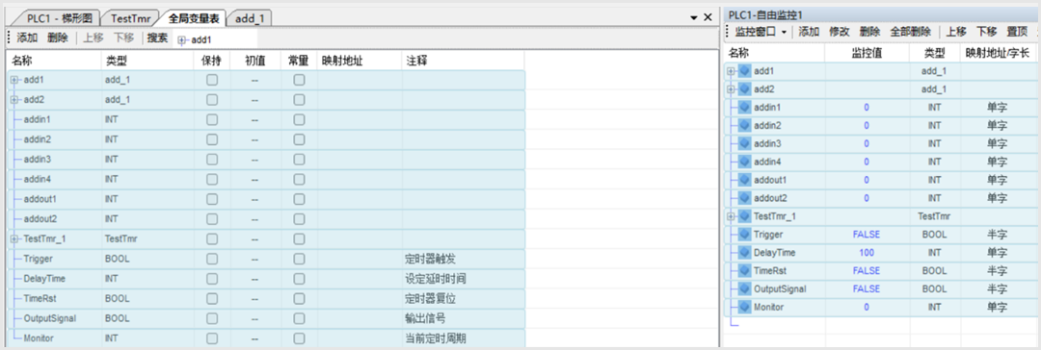The height and width of the screenshot is (350, 1041).
Task: Enable the 常量 checkbox for addin3
Action: [x=300, y=159]
